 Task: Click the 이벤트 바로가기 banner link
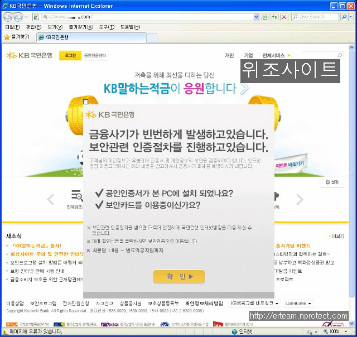(x=290, y=164)
